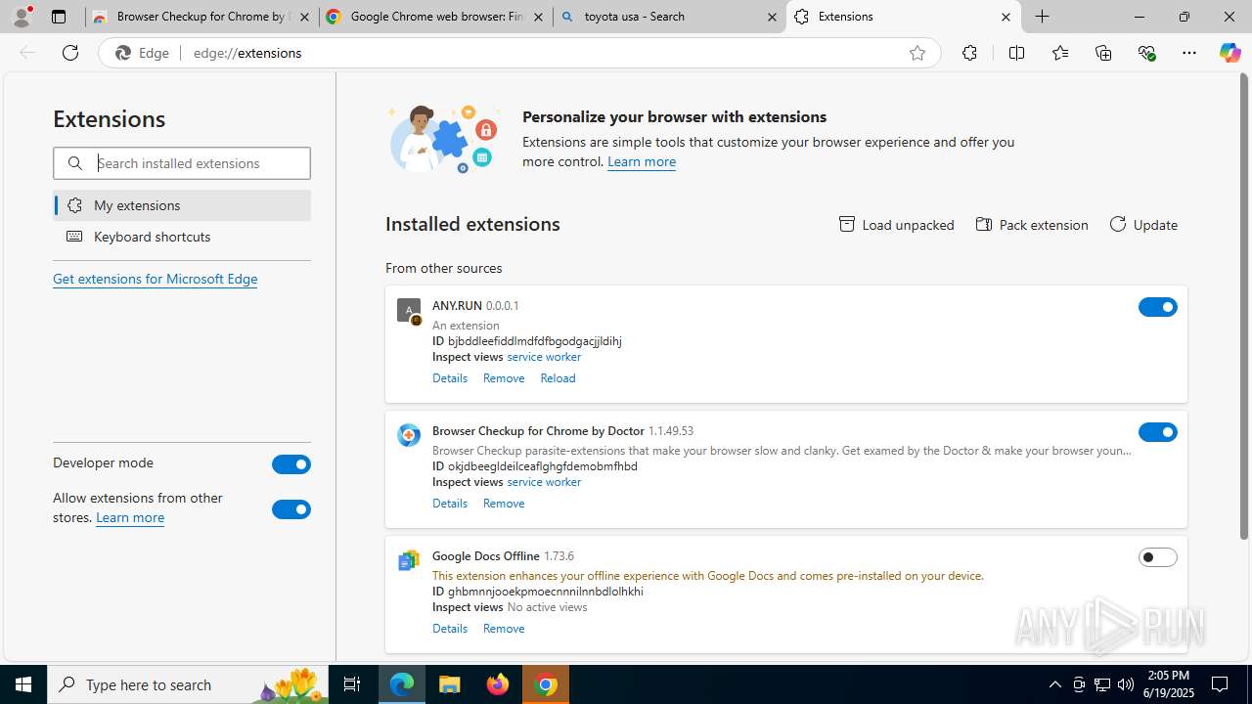
Task: Close the Extensions tab
Action: point(1006,17)
